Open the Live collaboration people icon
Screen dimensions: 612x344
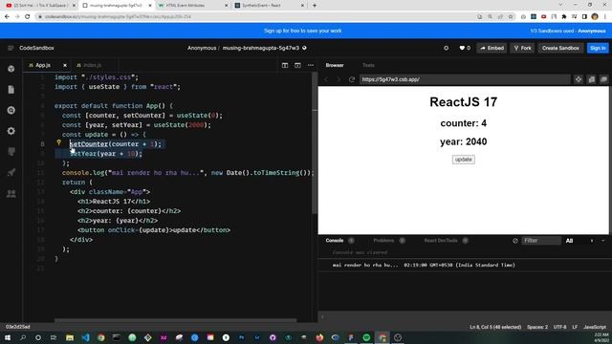point(11,193)
